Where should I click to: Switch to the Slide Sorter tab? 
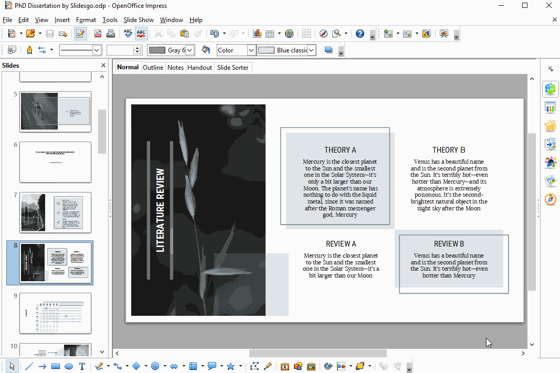[233, 68]
